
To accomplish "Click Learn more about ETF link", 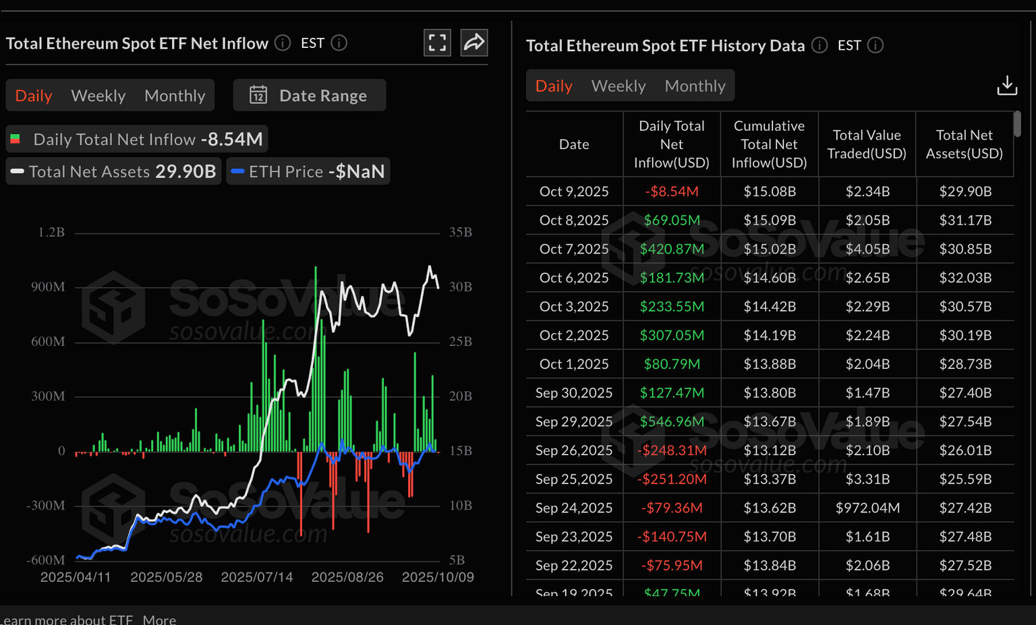I will (x=67, y=619).
